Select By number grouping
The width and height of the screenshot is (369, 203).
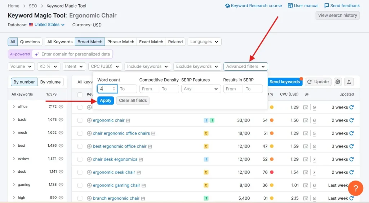coord(24,82)
